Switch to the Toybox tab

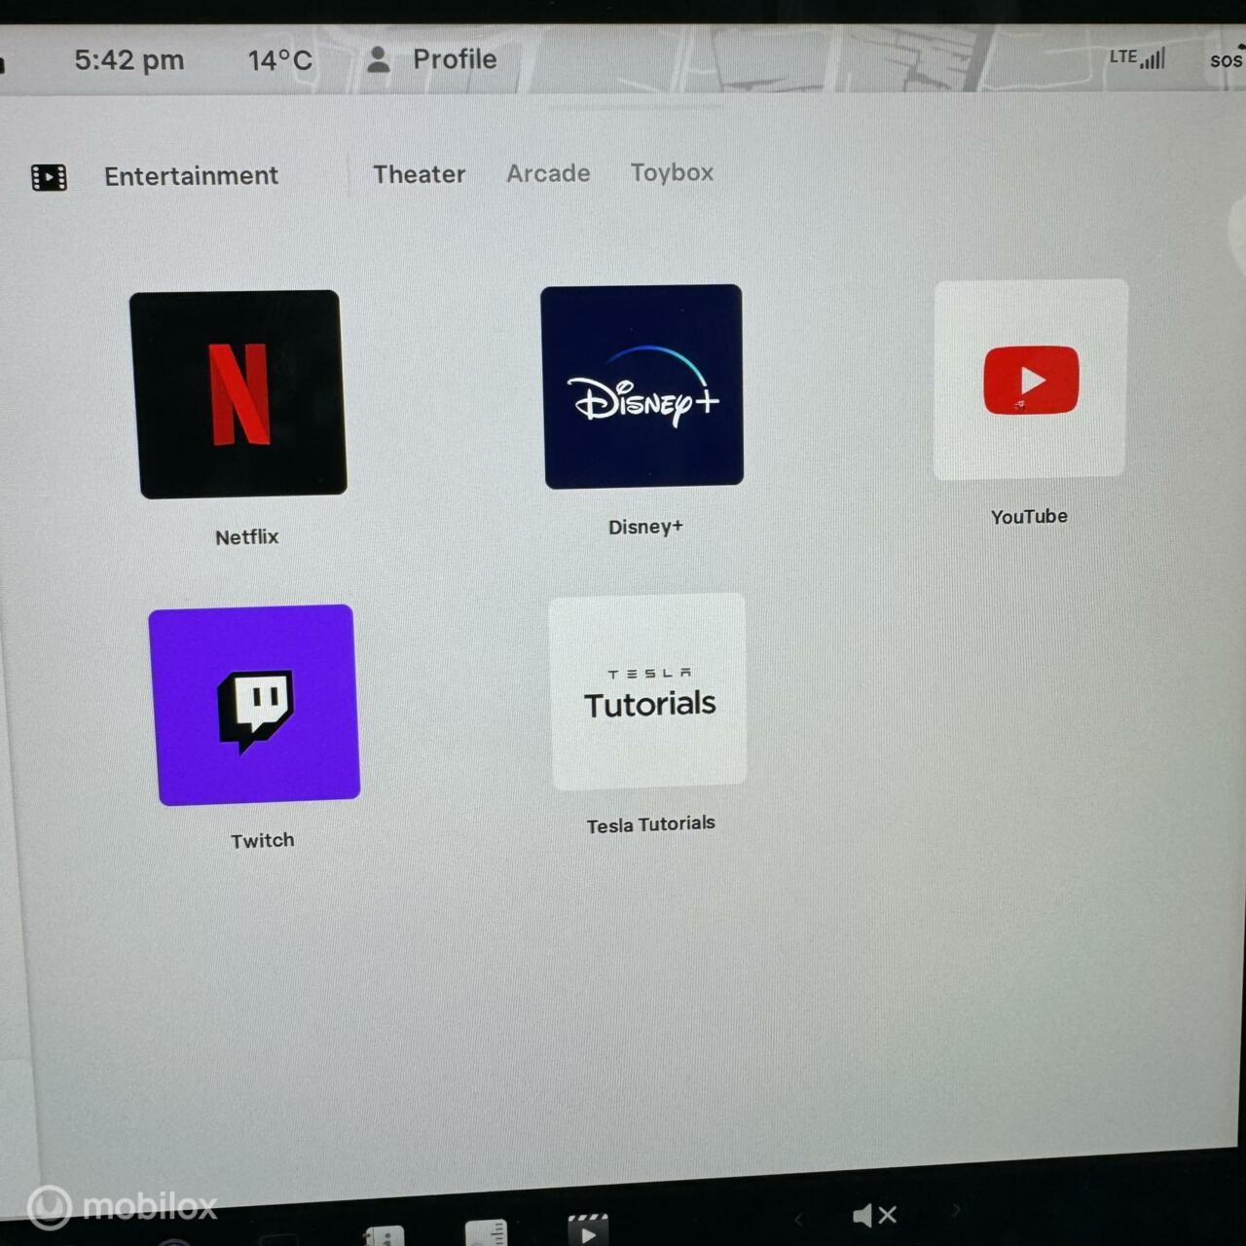tap(672, 172)
